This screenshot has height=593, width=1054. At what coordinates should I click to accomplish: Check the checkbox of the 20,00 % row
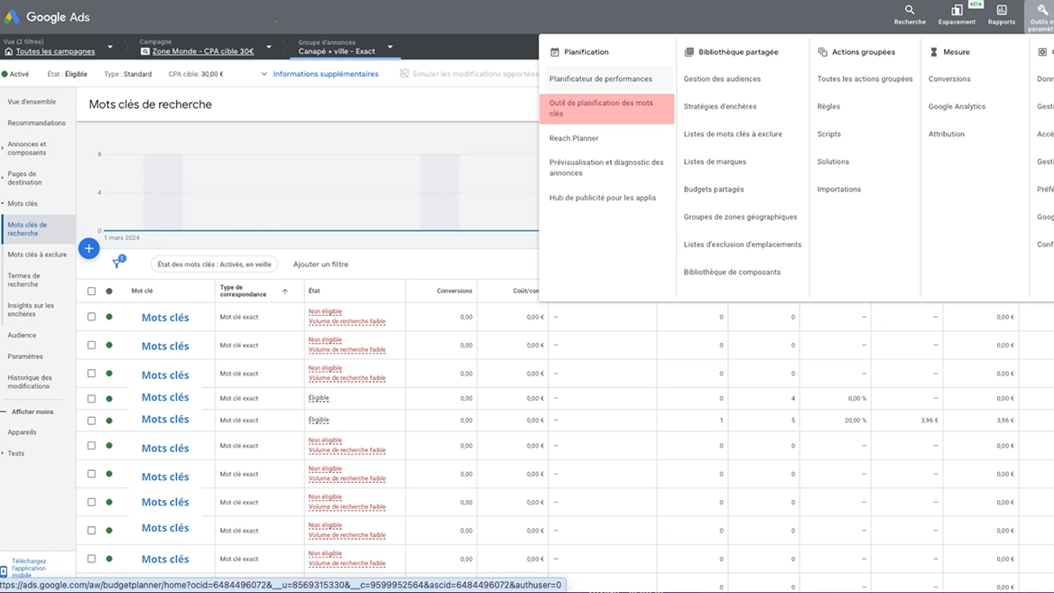(x=91, y=421)
